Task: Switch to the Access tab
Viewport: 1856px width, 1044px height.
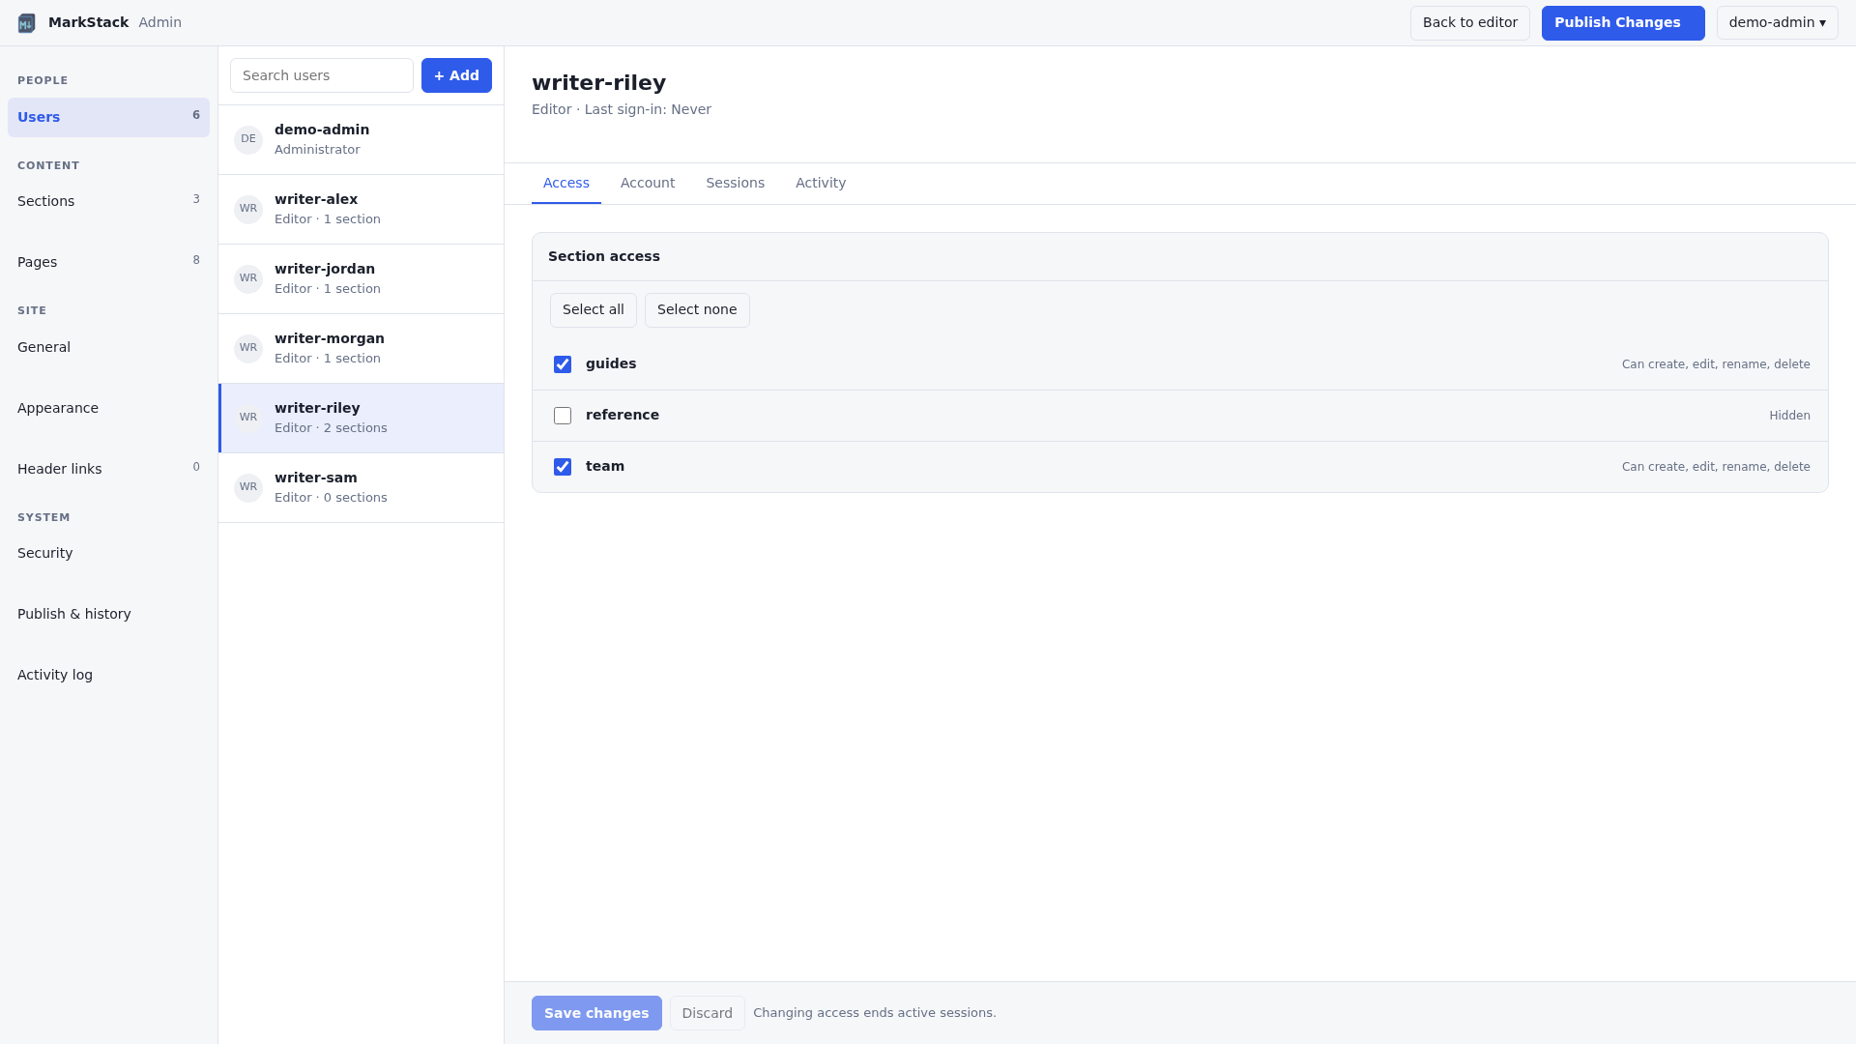Action: pos(566,183)
